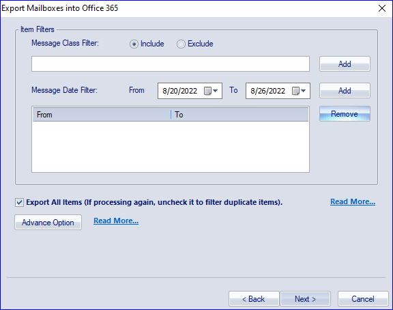Open the To date calendar icon
The width and height of the screenshot is (393, 310).
[295, 91]
